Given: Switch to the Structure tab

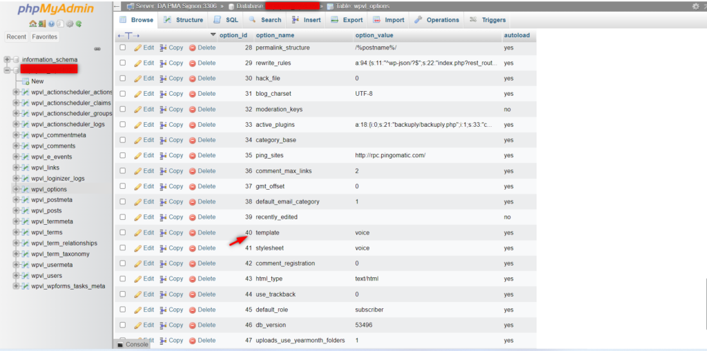Looking at the screenshot, I should click(x=184, y=20).
